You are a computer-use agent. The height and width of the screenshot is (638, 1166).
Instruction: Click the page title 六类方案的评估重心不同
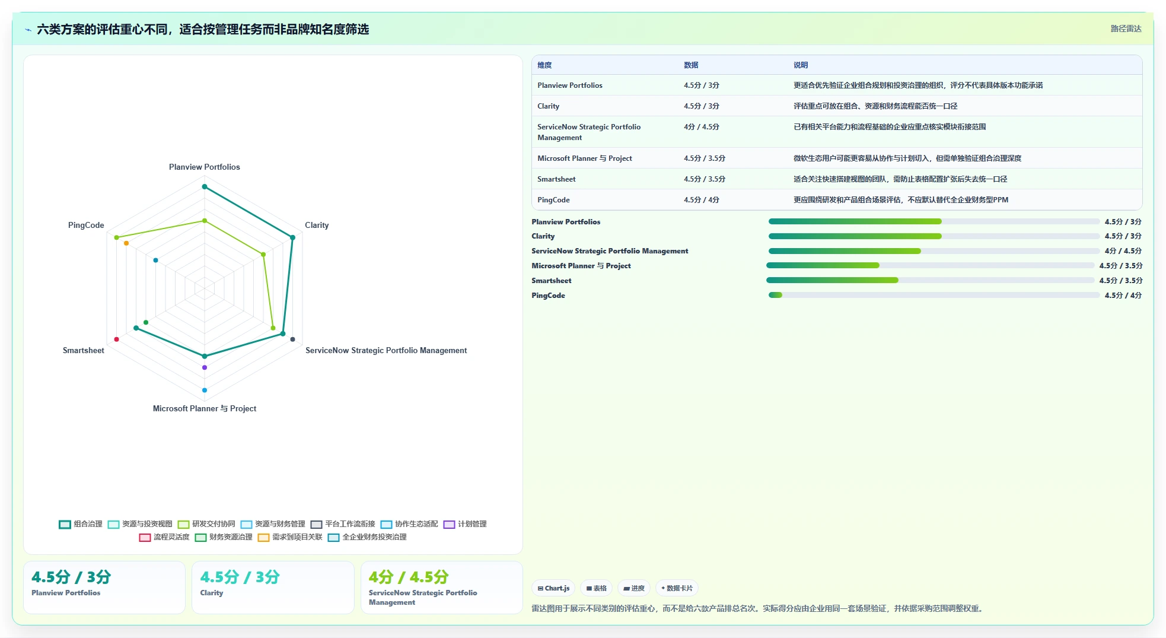(x=203, y=29)
